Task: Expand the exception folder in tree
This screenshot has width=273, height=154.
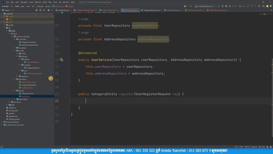Action: tap(15, 47)
